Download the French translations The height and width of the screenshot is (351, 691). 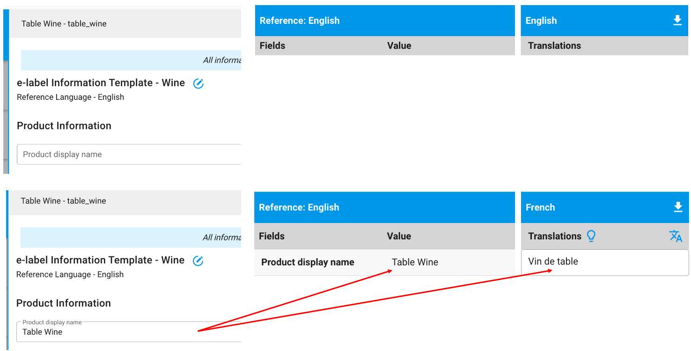678,207
